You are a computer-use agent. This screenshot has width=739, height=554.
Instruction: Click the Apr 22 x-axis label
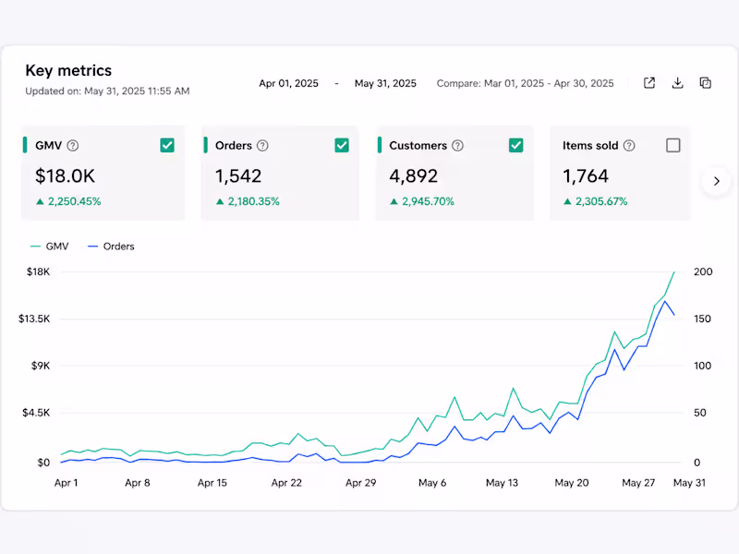pos(286,483)
